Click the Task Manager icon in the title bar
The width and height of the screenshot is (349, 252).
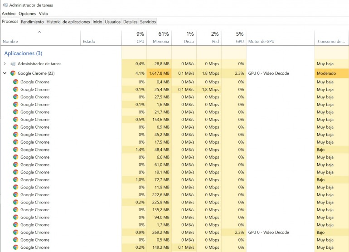pyautogui.click(x=5, y=5)
